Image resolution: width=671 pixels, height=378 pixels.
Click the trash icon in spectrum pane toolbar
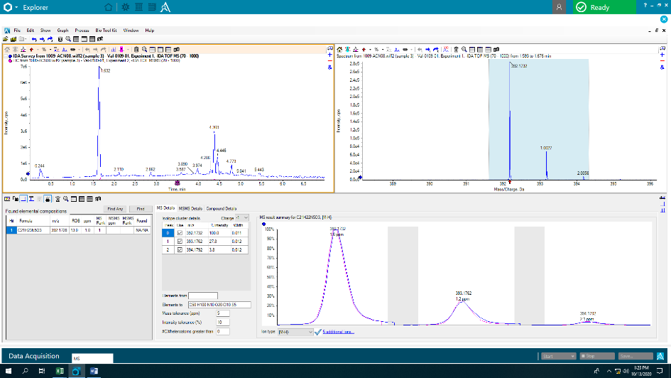tap(456, 50)
